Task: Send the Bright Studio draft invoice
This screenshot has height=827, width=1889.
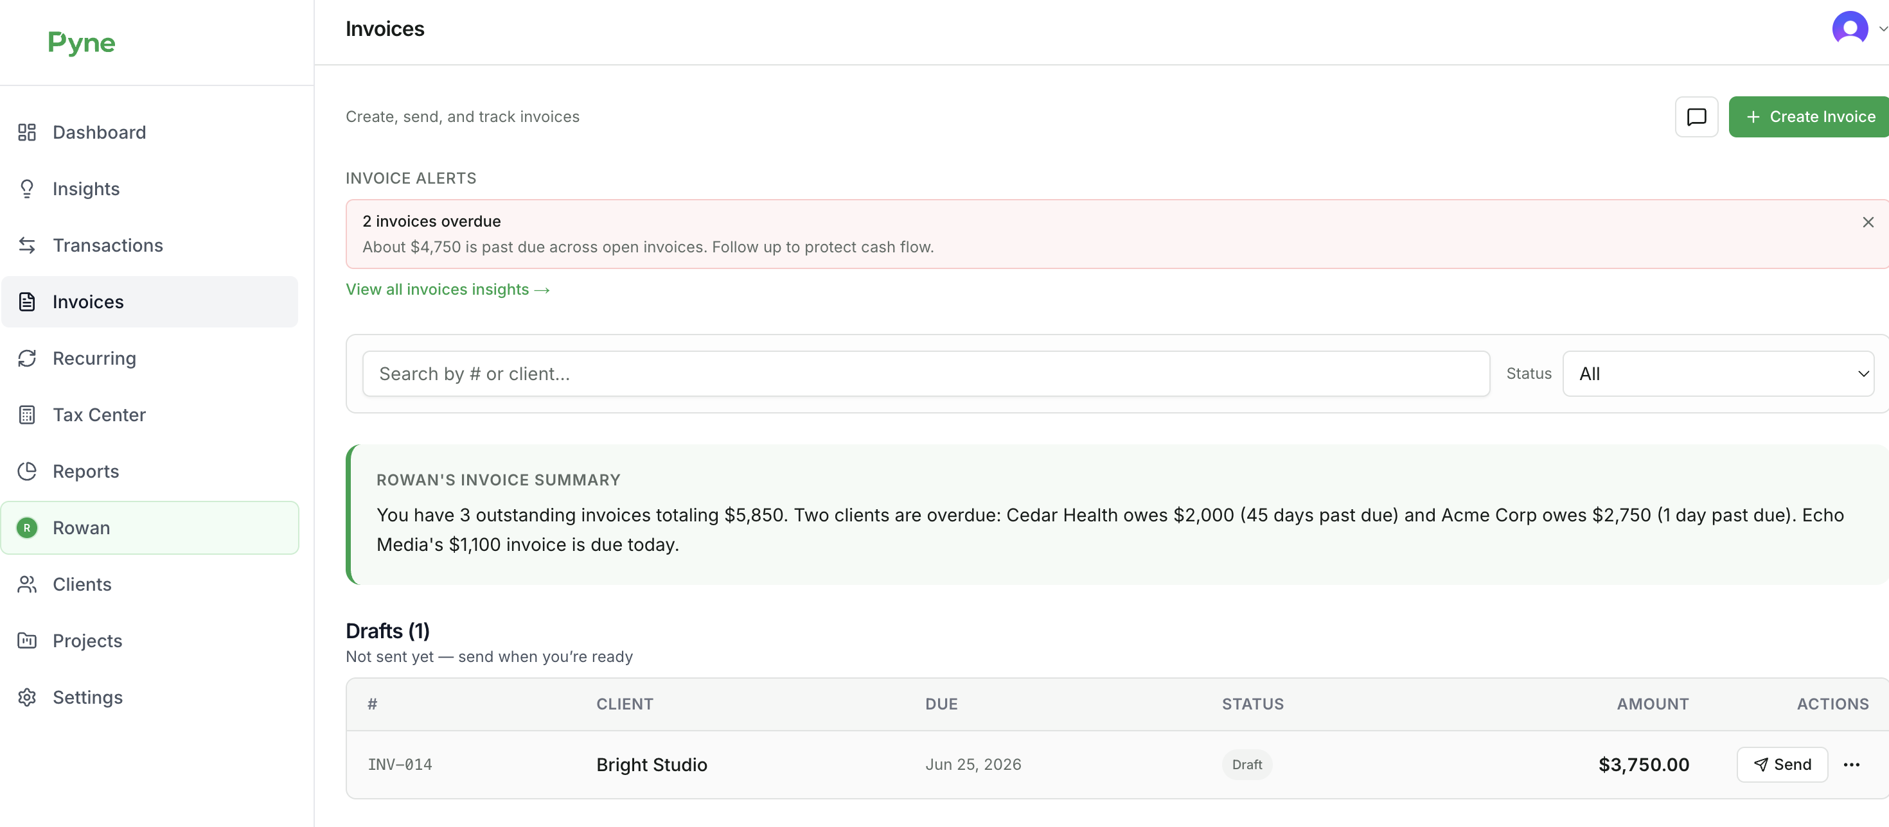Action: tap(1782, 765)
